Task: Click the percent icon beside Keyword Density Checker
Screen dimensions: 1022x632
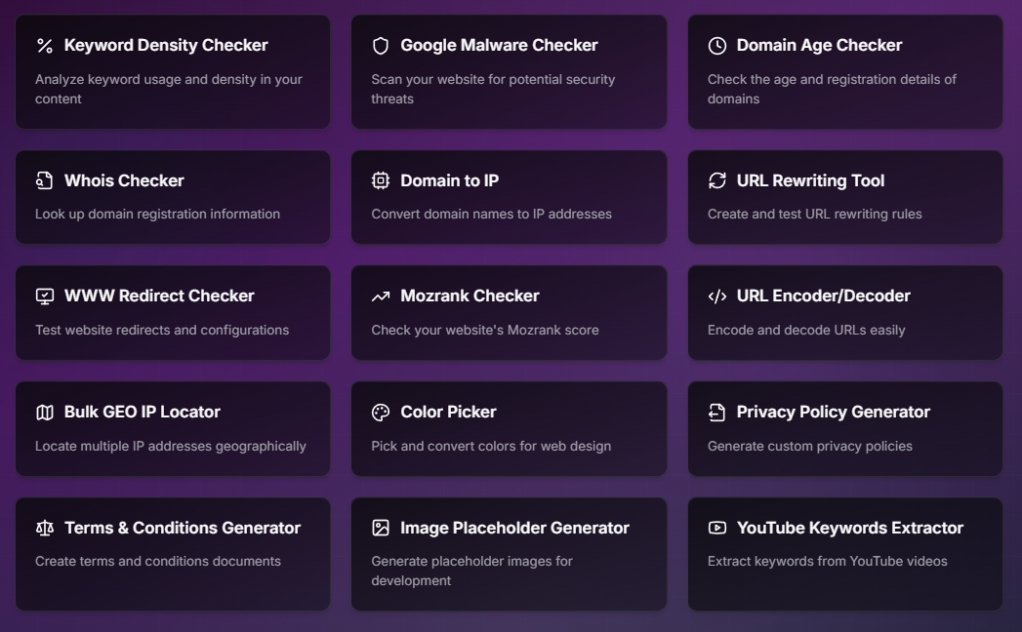Action: point(45,46)
